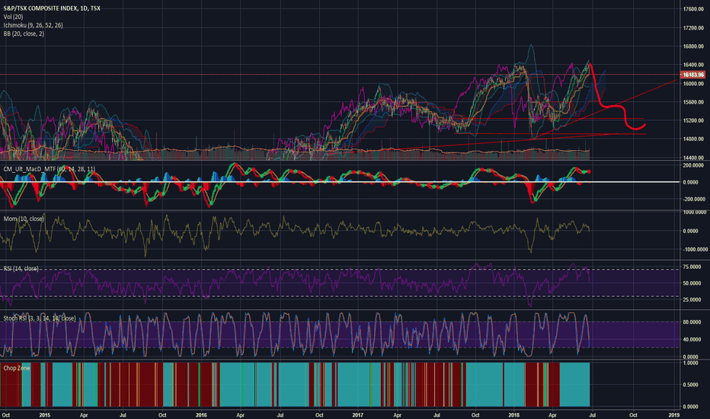Click the momentum -1000.0000 scale value

pyautogui.click(x=695, y=250)
